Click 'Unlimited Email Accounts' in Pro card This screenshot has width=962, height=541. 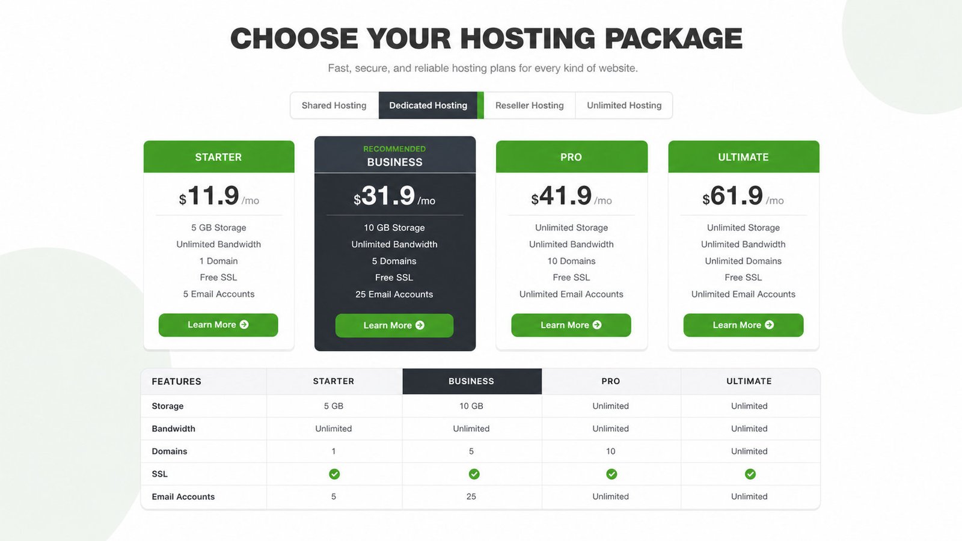(x=571, y=294)
